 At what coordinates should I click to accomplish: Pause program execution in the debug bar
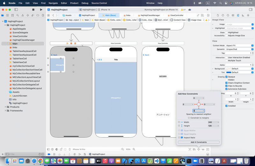(54, 154)
